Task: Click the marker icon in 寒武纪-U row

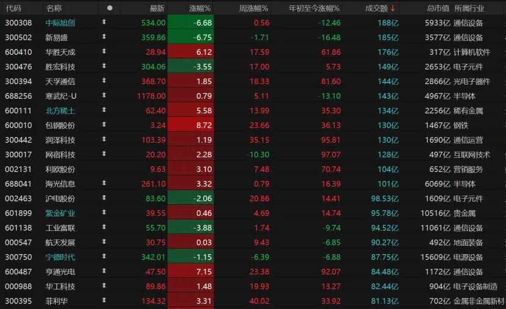Action: tap(104, 96)
